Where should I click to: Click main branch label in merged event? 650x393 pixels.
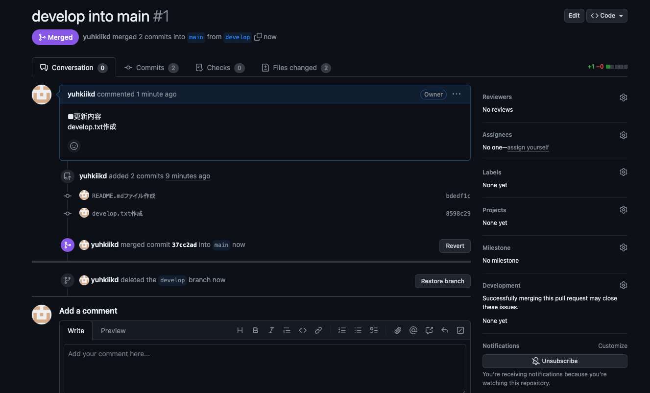point(221,245)
